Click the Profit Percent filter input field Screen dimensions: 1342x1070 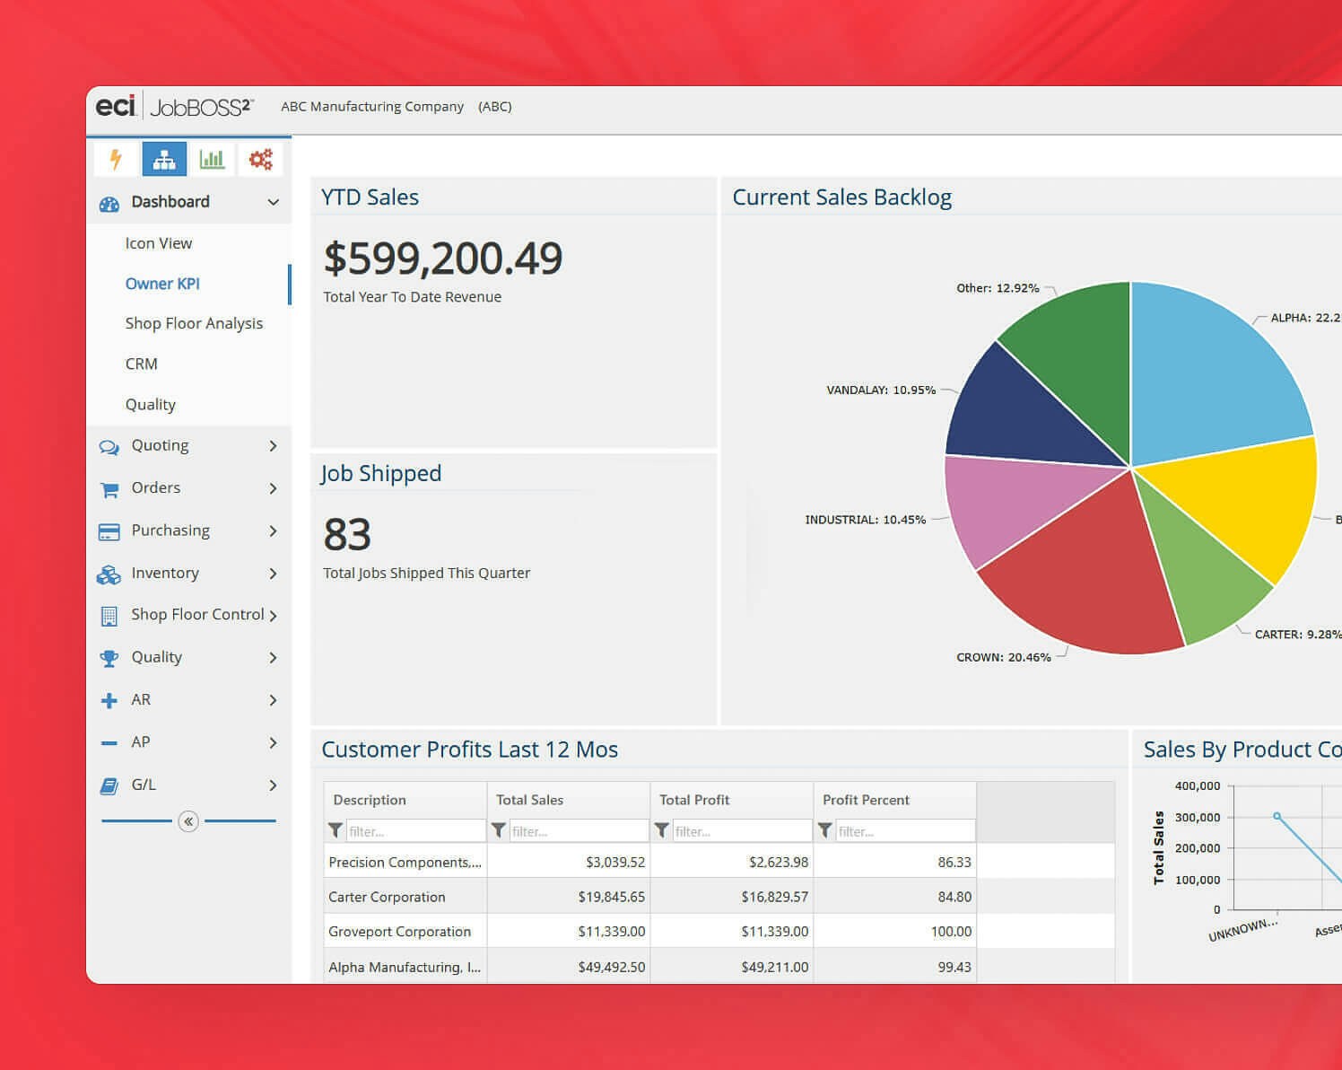click(905, 831)
